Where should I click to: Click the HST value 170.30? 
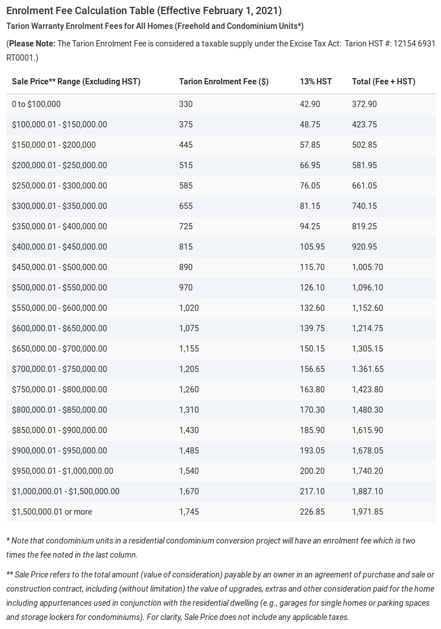coord(312,410)
